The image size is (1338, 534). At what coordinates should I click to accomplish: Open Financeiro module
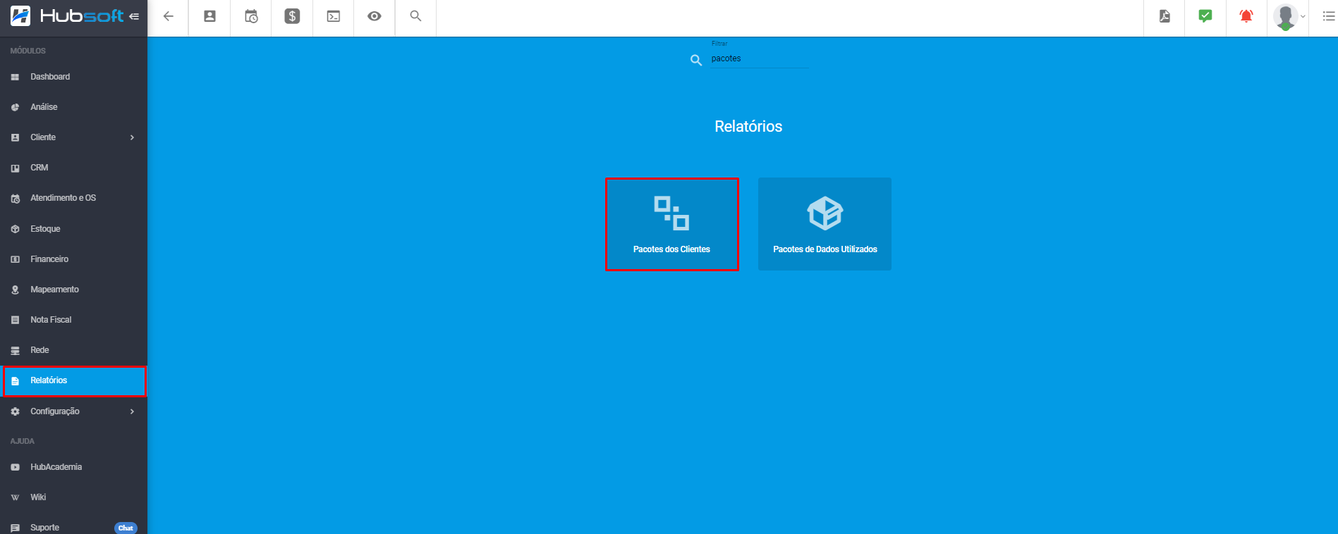click(73, 259)
